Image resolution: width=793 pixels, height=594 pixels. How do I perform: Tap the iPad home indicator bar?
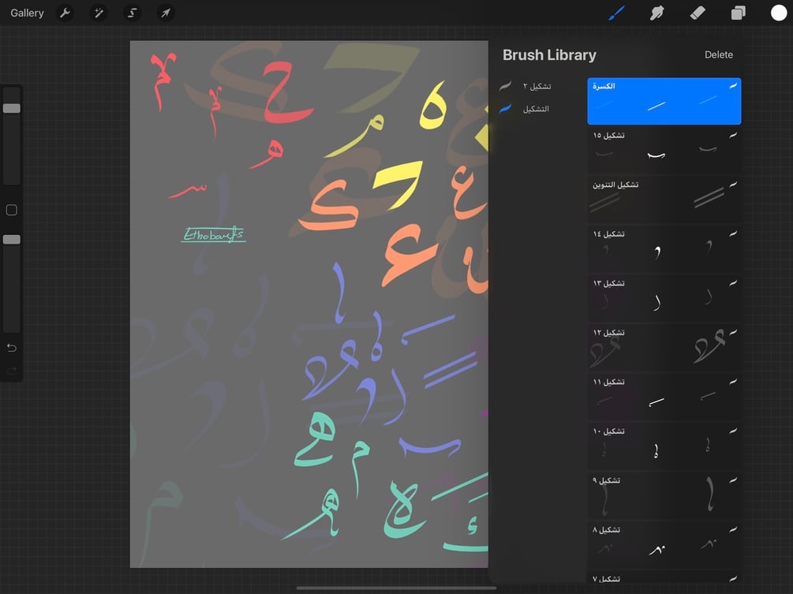tap(396, 588)
